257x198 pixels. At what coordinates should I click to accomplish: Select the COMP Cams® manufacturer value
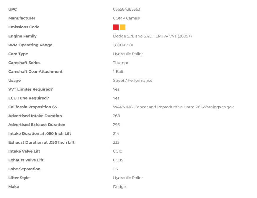tap(126, 18)
